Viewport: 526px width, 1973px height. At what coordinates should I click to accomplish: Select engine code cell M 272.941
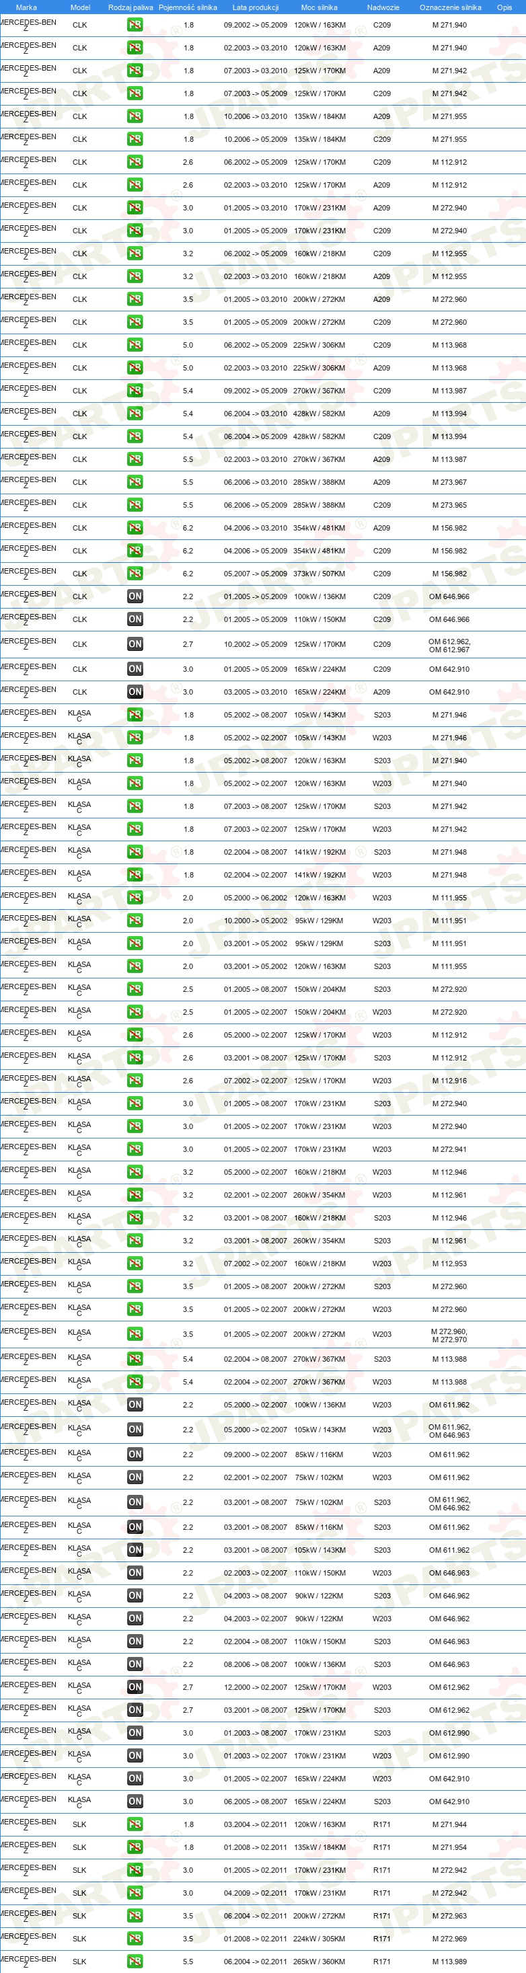tap(449, 1150)
